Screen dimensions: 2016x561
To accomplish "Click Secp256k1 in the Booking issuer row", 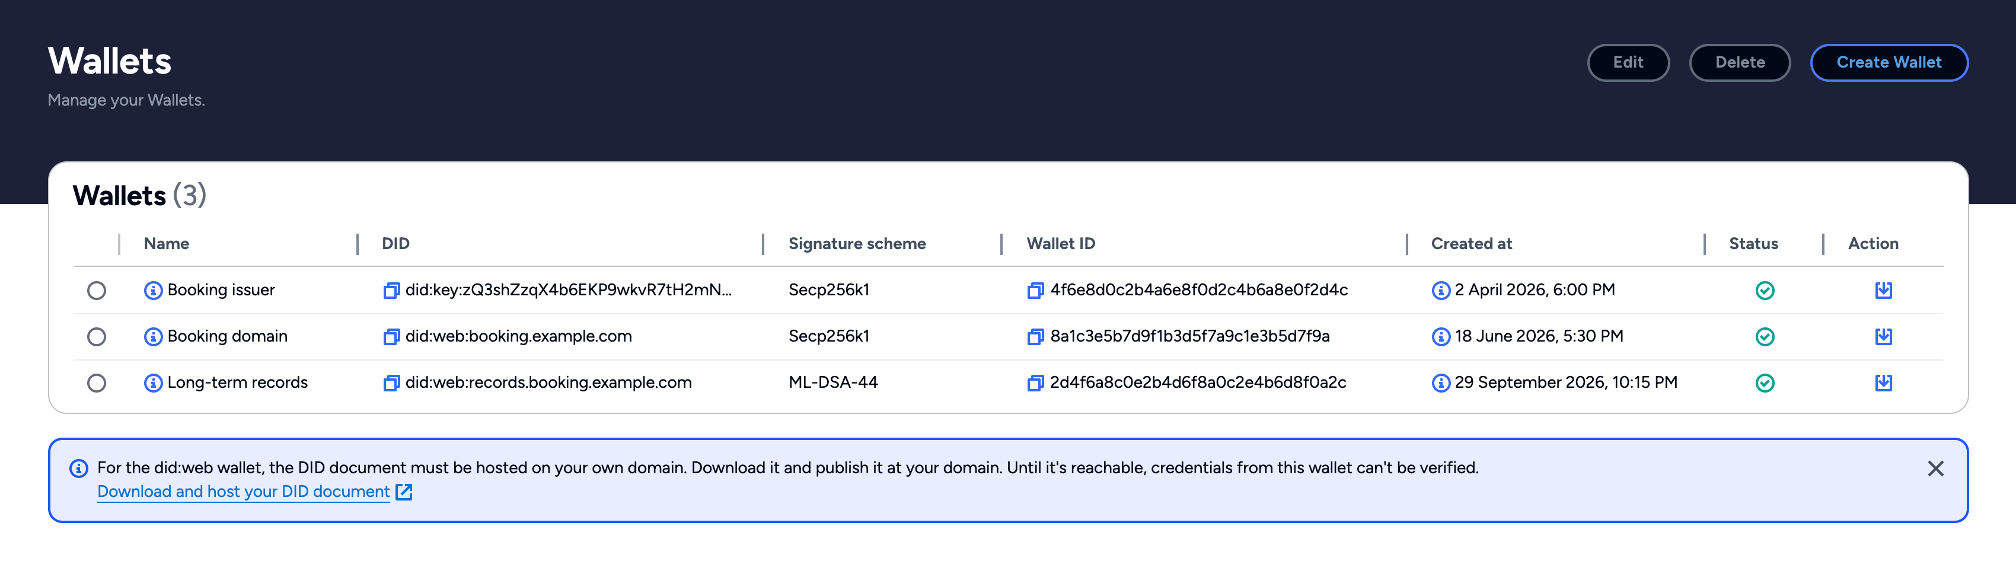I will click(829, 290).
